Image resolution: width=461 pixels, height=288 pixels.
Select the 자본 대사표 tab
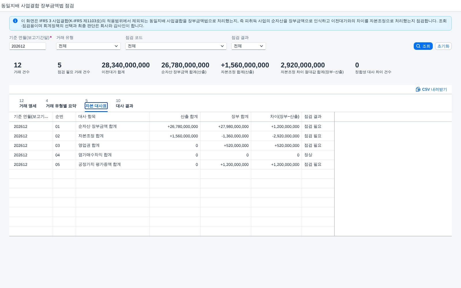tap(96, 106)
